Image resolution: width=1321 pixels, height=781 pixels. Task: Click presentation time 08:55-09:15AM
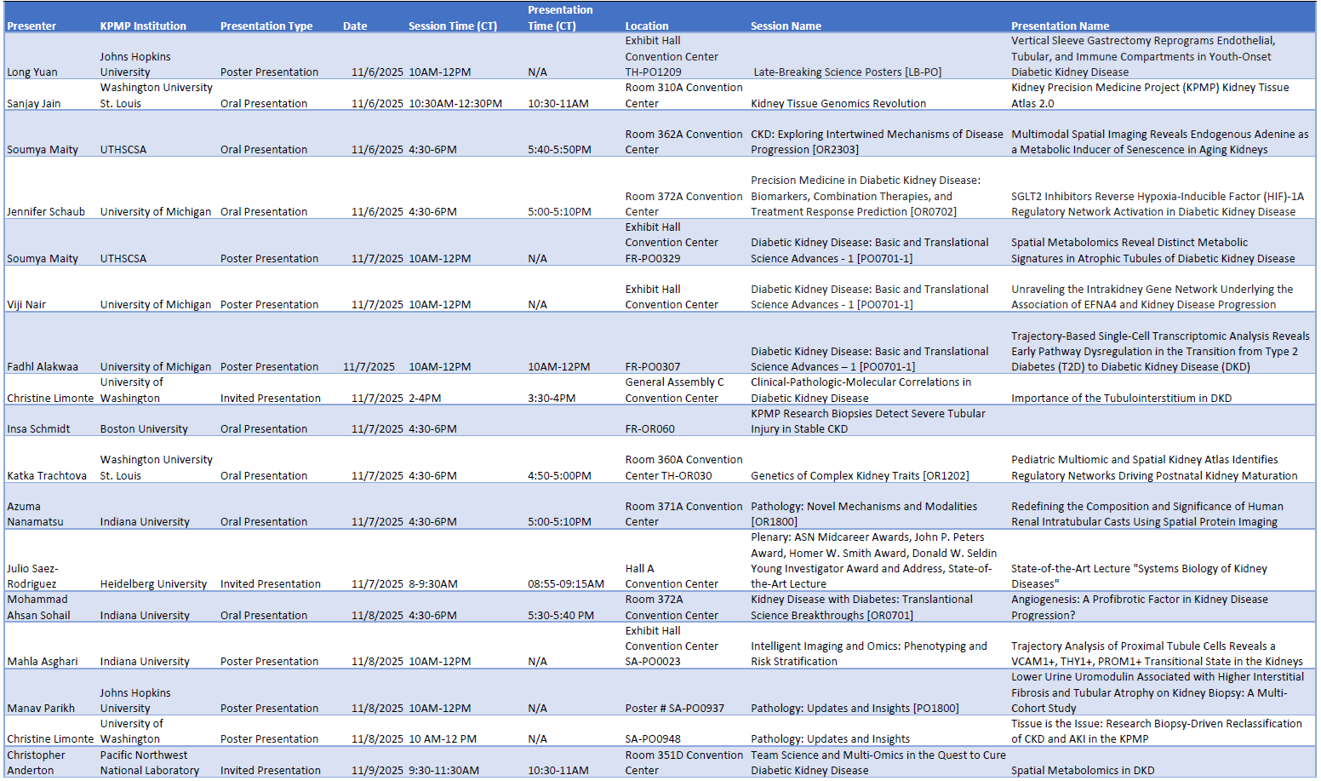566,583
